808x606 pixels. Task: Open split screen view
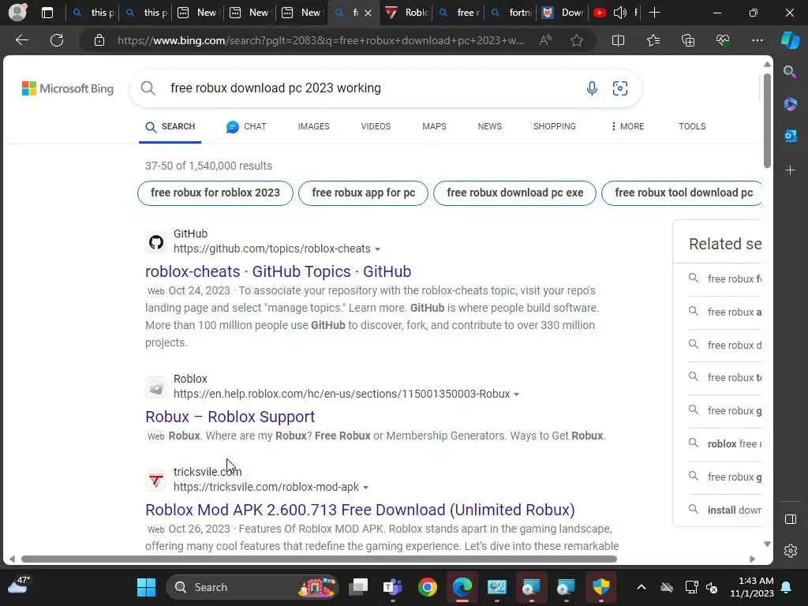[x=618, y=40]
